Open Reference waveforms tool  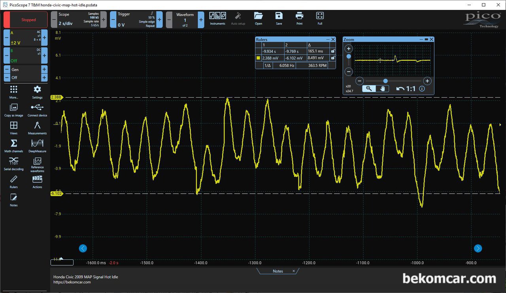(x=37, y=164)
